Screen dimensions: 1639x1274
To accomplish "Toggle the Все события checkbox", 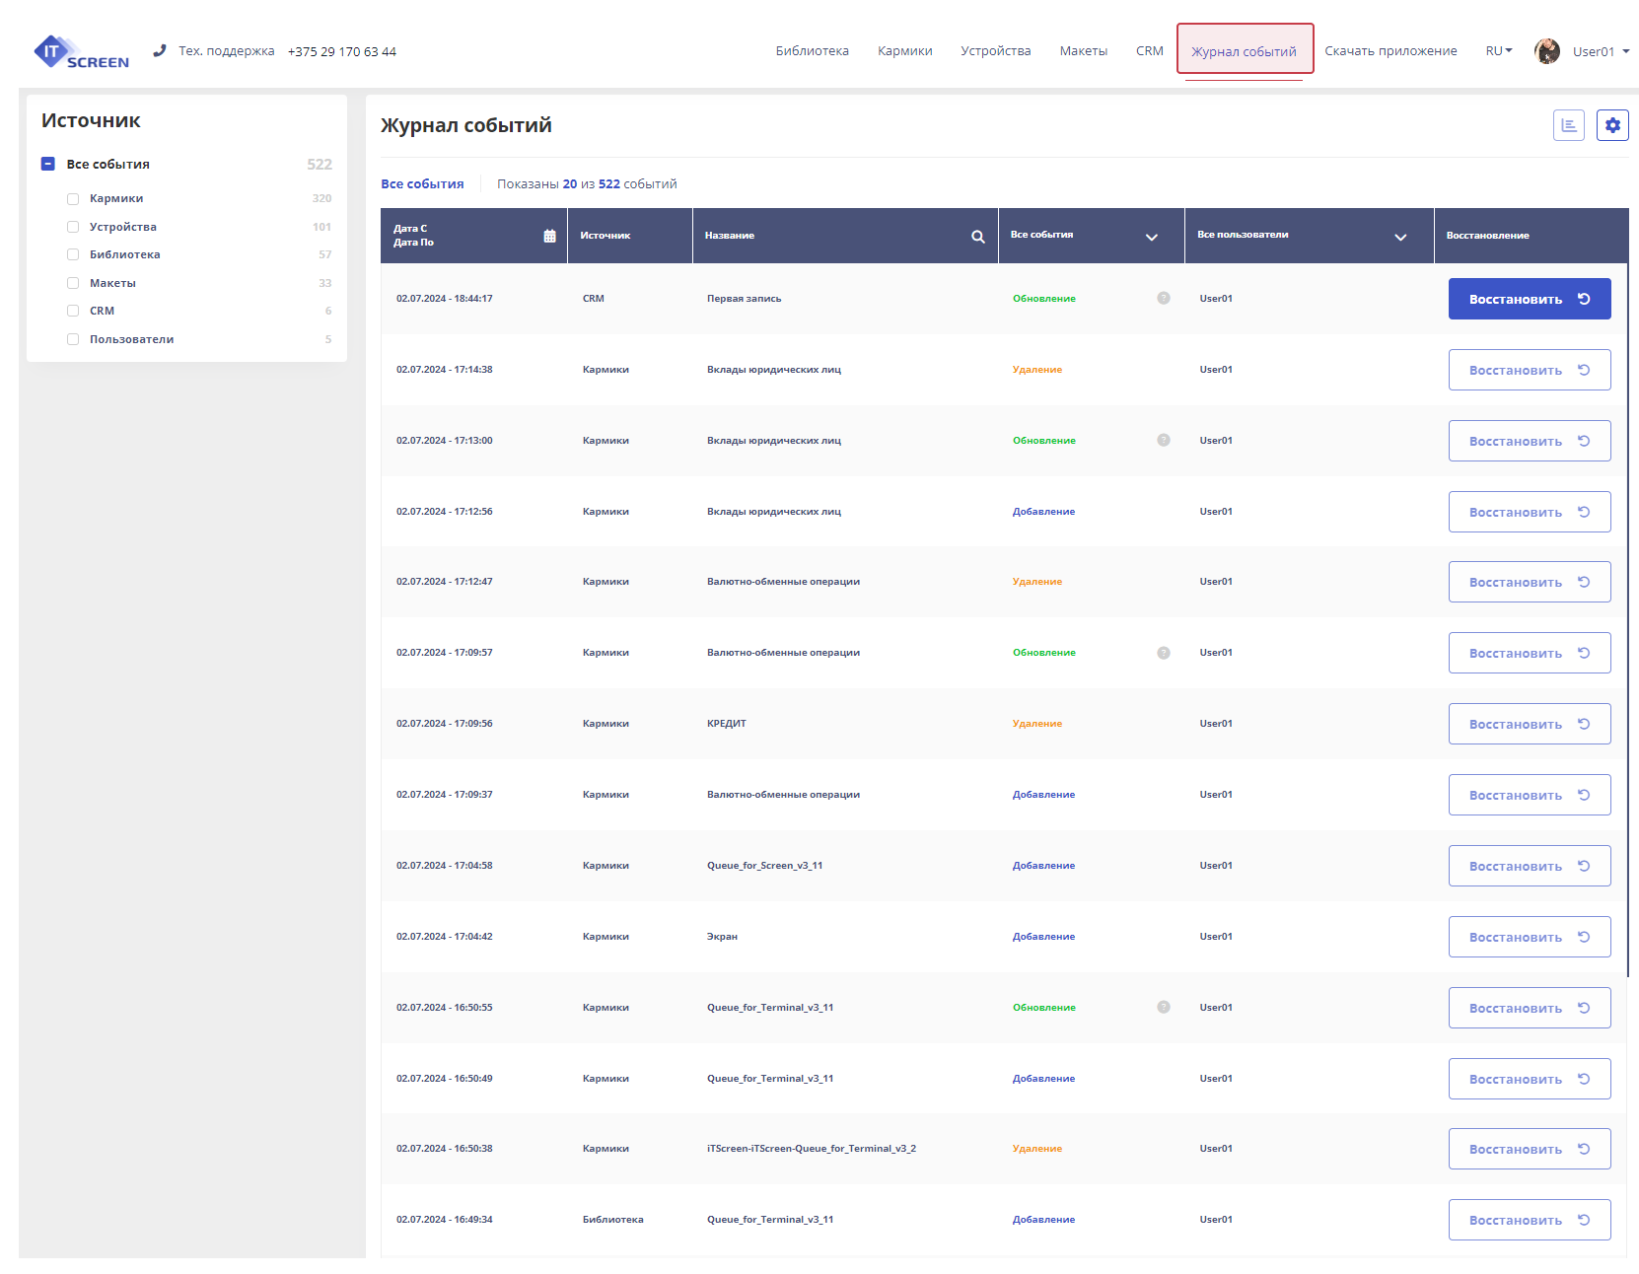I will [x=47, y=164].
